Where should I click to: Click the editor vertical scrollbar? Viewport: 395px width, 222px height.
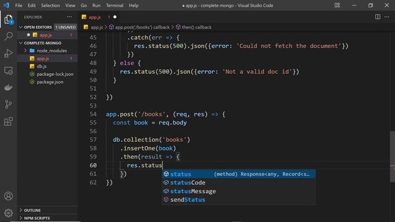393,156
